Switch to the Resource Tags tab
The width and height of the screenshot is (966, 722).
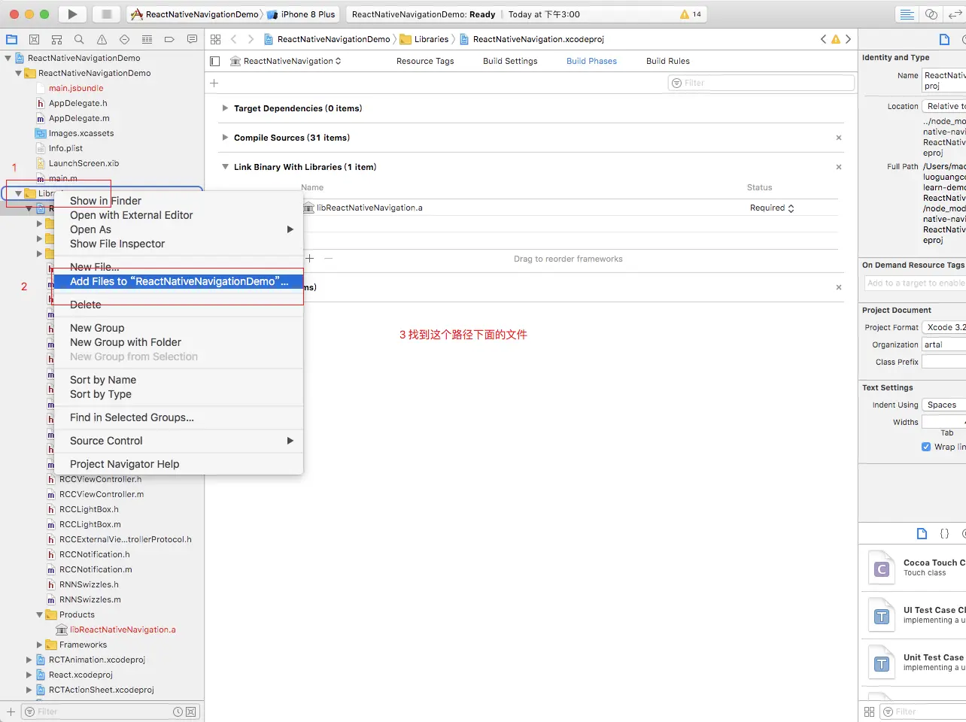pos(425,61)
